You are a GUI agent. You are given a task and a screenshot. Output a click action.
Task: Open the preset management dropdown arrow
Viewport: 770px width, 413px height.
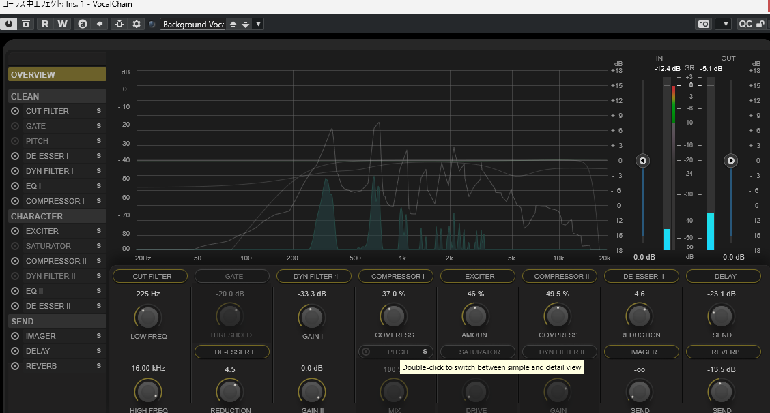coord(258,24)
